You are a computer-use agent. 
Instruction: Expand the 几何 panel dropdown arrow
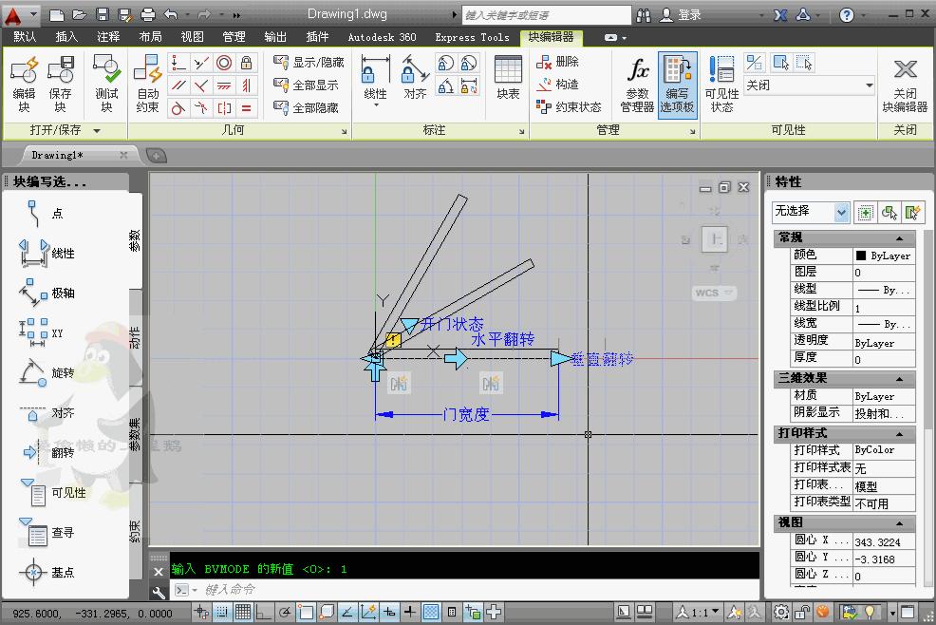click(x=345, y=130)
